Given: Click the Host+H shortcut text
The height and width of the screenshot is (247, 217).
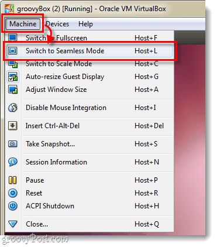Looking at the screenshot, I should 147,206.
